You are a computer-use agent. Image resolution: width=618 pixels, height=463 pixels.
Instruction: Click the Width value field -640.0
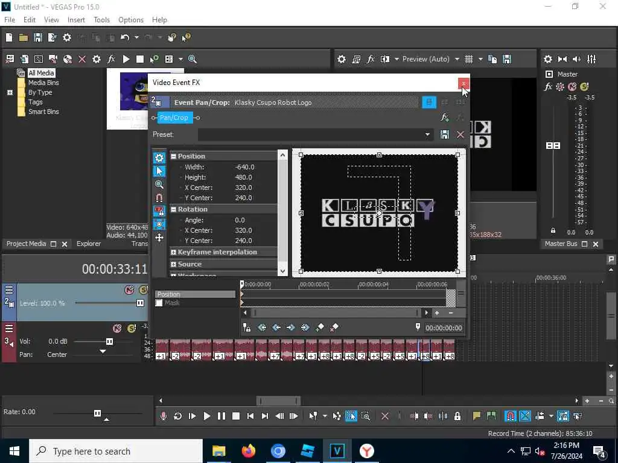click(x=244, y=167)
